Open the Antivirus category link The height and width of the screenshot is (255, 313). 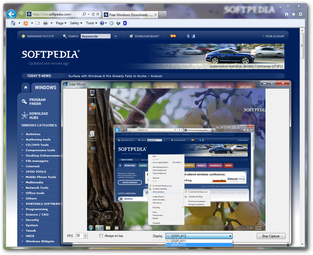pyautogui.click(x=33, y=134)
